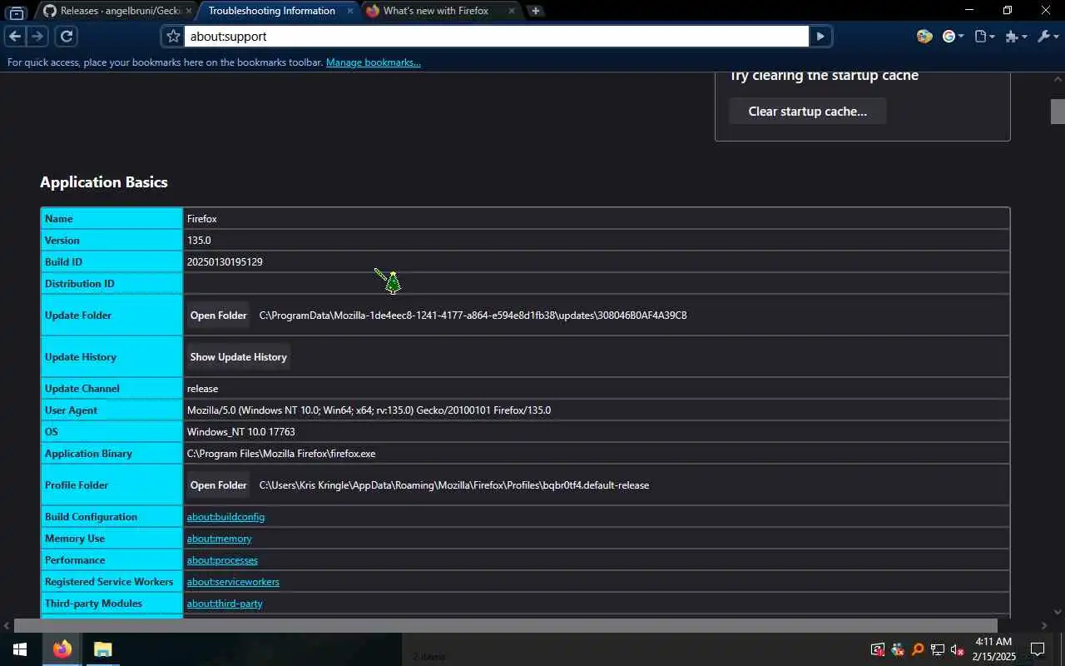Click the orange magnifier tray icon
Viewport: 1065px width, 666px height.
(x=918, y=649)
